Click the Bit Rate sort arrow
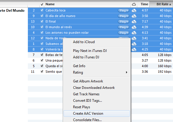 tap(170, 4)
